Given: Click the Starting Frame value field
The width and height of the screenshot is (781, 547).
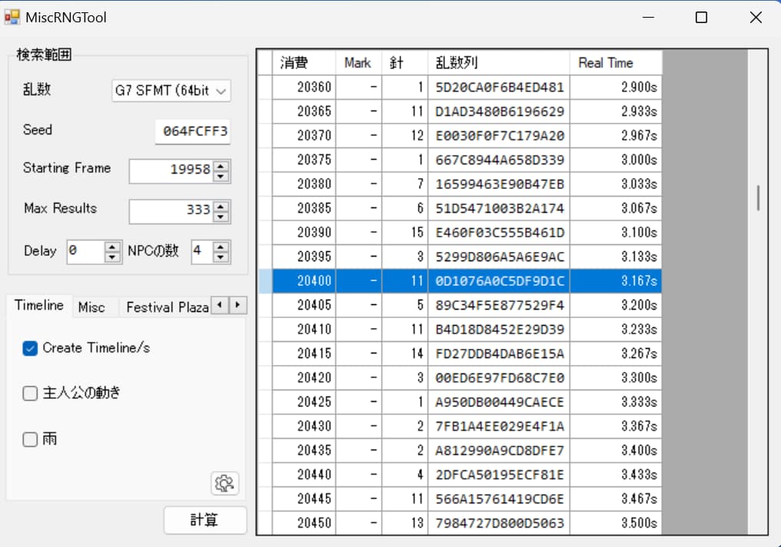Looking at the screenshot, I should (171, 171).
